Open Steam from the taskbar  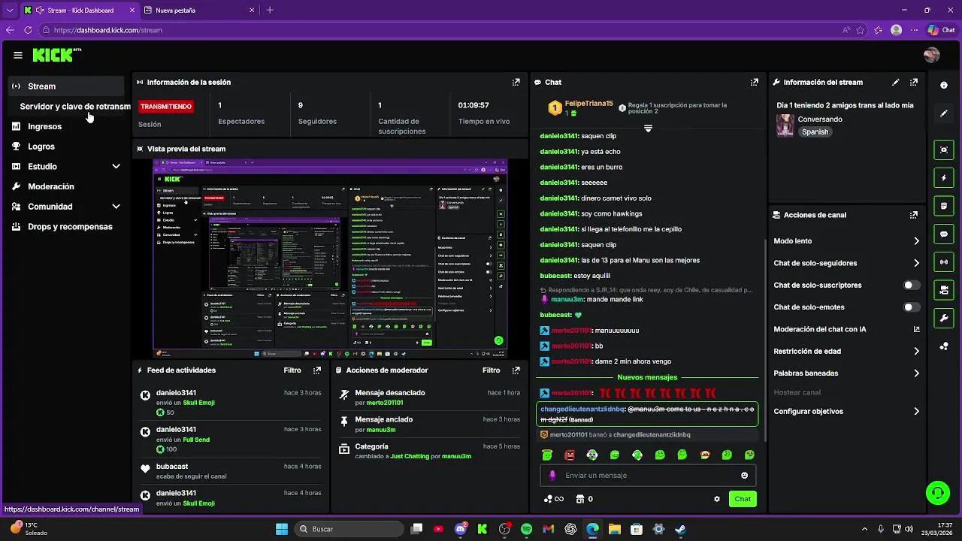click(680, 529)
